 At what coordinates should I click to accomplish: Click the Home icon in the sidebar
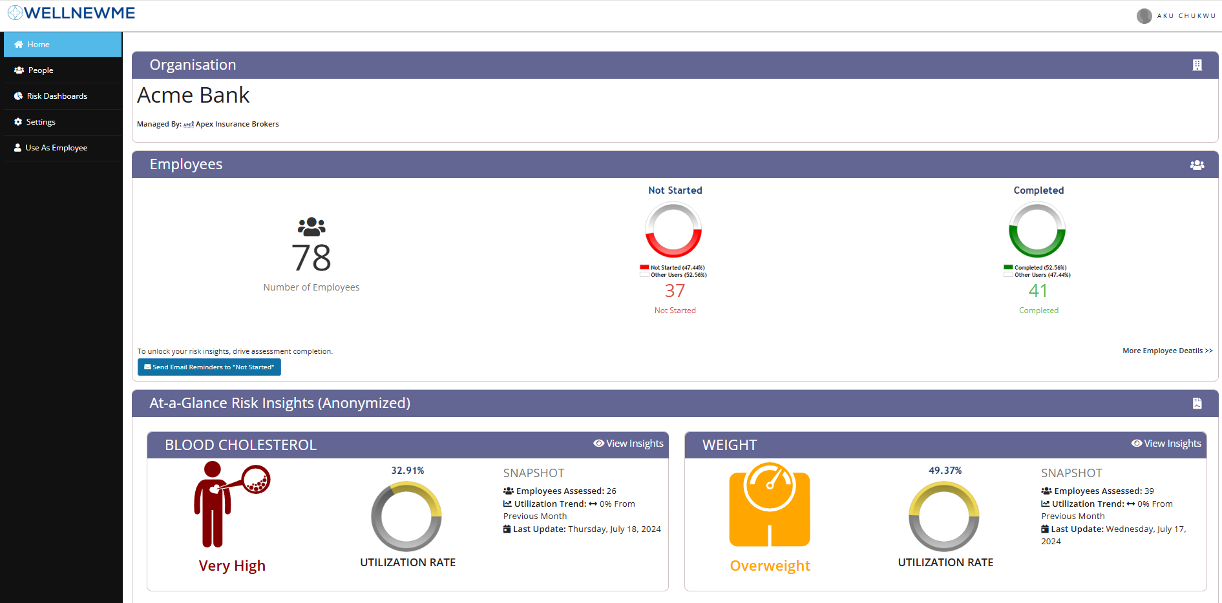pyautogui.click(x=18, y=44)
